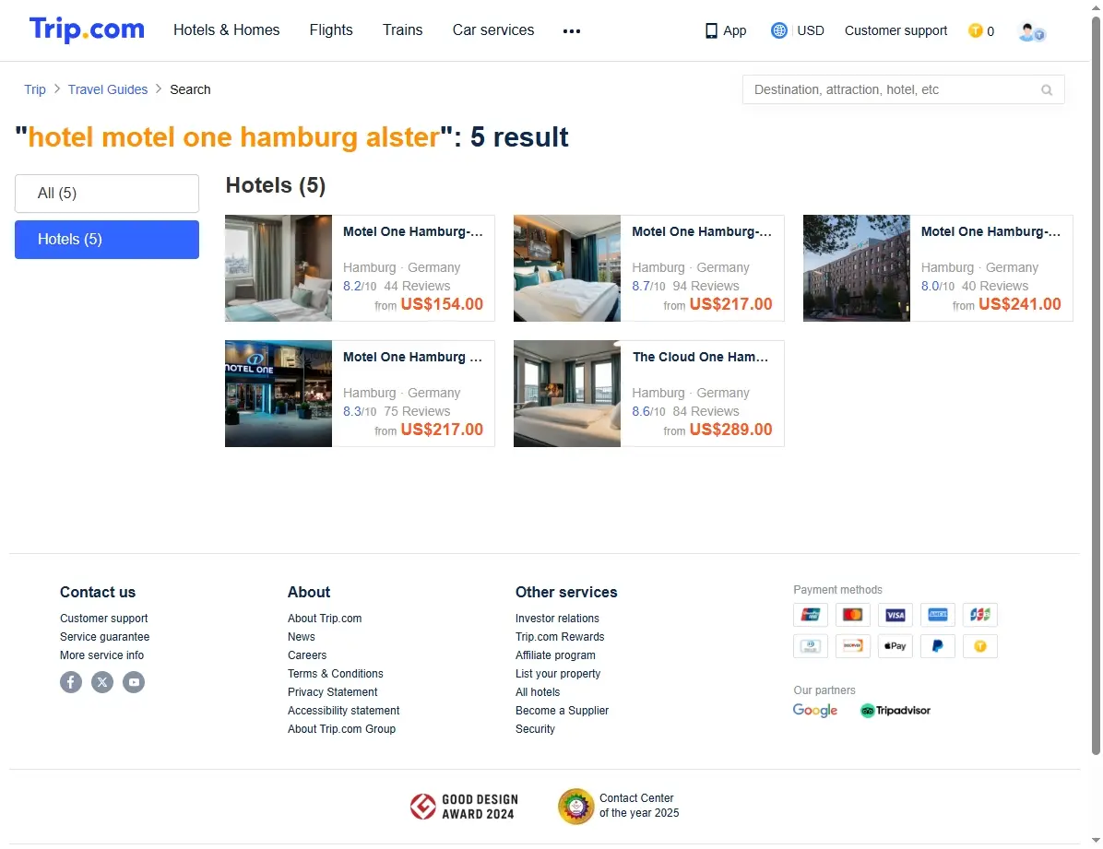Screen dimensions: 1103x849
Task: Open the Facebook social icon
Action: point(70,681)
